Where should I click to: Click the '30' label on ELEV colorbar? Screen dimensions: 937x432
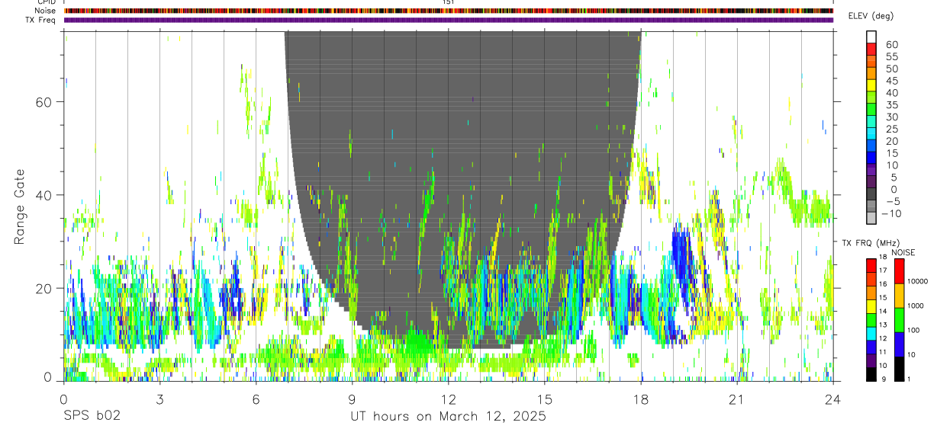coord(891,117)
